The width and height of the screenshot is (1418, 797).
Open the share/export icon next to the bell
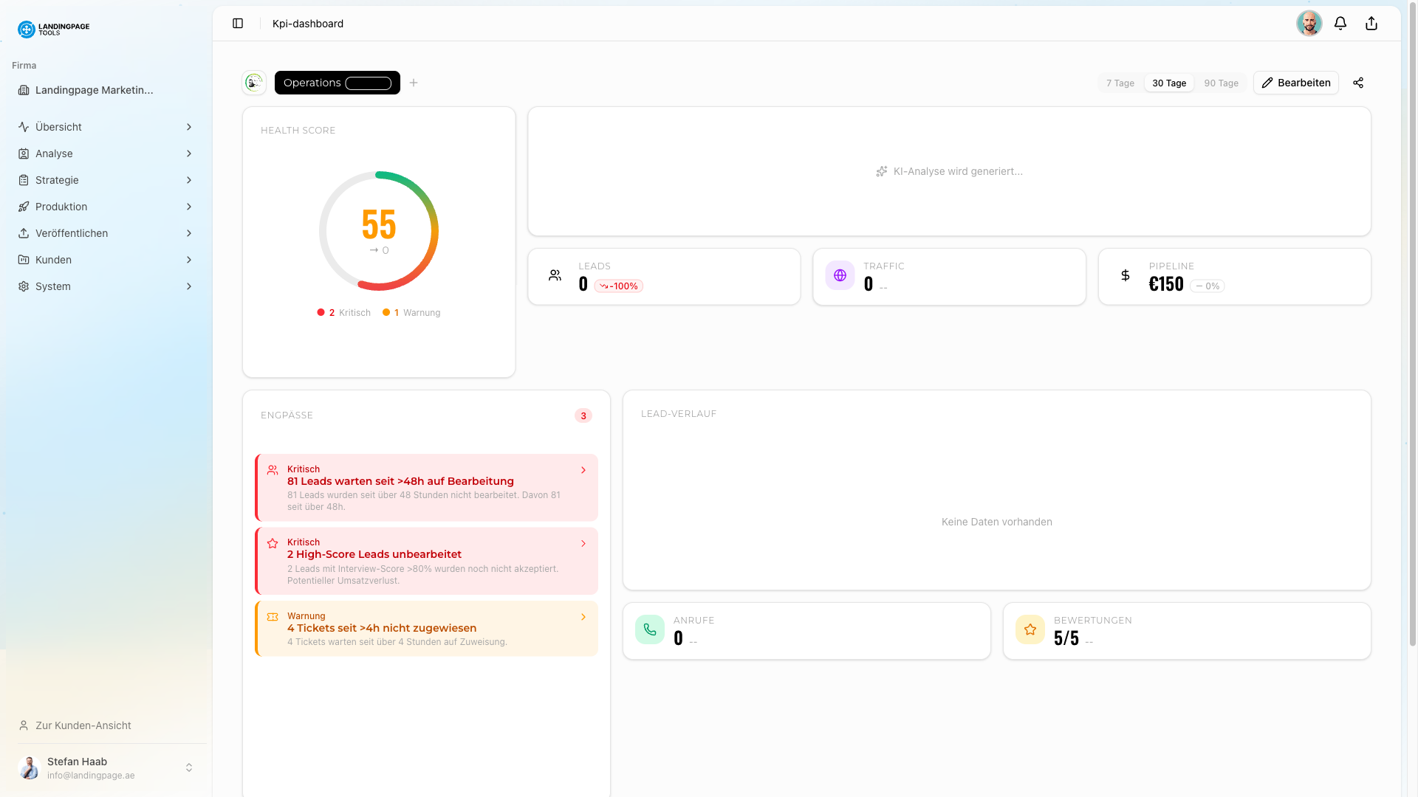coord(1371,23)
